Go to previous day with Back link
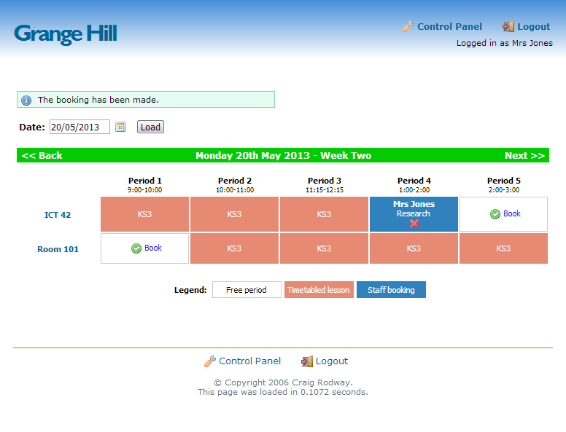The width and height of the screenshot is (566, 432). [x=42, y=156]
